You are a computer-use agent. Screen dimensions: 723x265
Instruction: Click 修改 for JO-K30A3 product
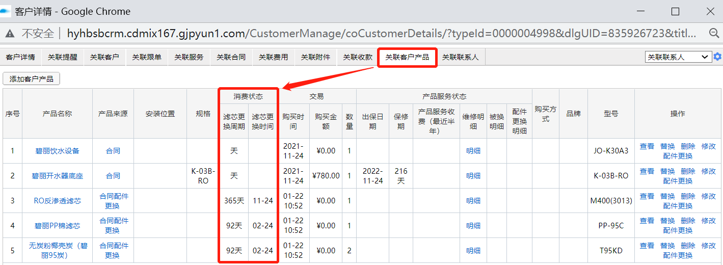point(708,146)
